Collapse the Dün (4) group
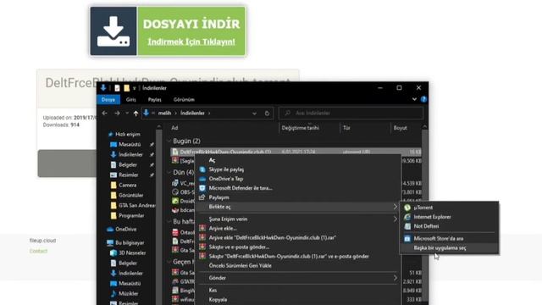 [x=169, y=172]
